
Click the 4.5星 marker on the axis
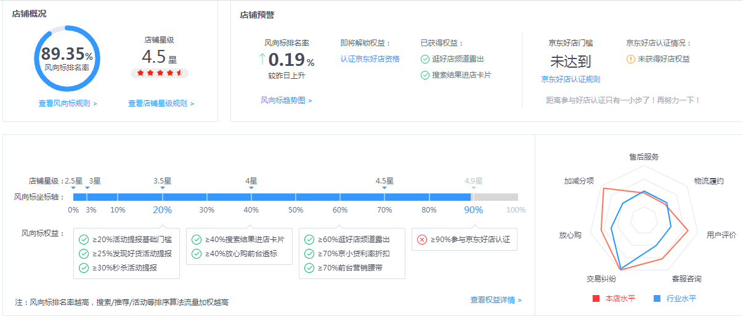384,182
